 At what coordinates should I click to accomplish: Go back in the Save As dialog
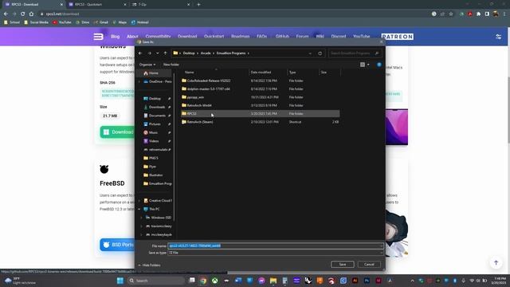[x=140, y=53]
